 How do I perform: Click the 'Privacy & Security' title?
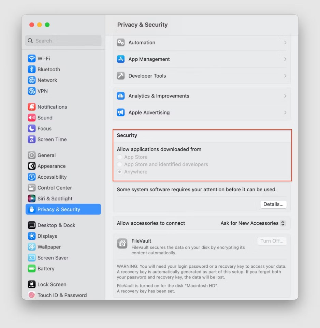tap(142, 25)
